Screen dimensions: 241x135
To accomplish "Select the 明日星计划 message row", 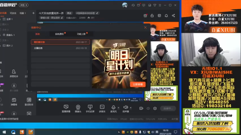I will click(61, 42).
